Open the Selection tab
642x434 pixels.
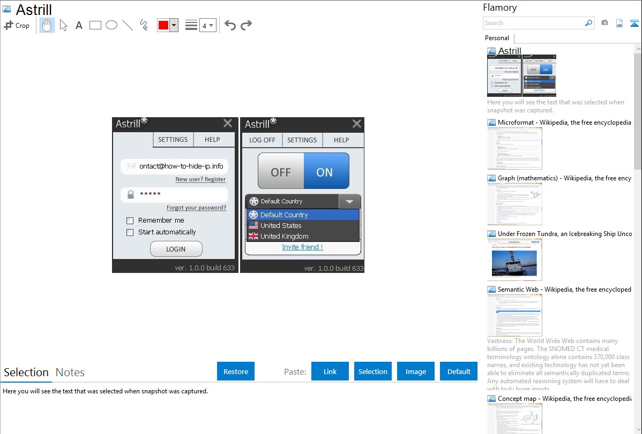click(26, 372)
